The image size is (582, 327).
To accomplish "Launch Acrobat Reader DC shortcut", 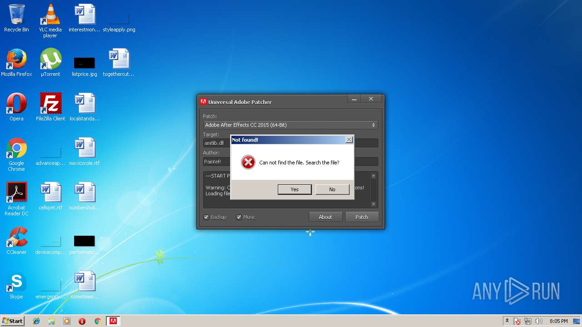I will point(16,199).
